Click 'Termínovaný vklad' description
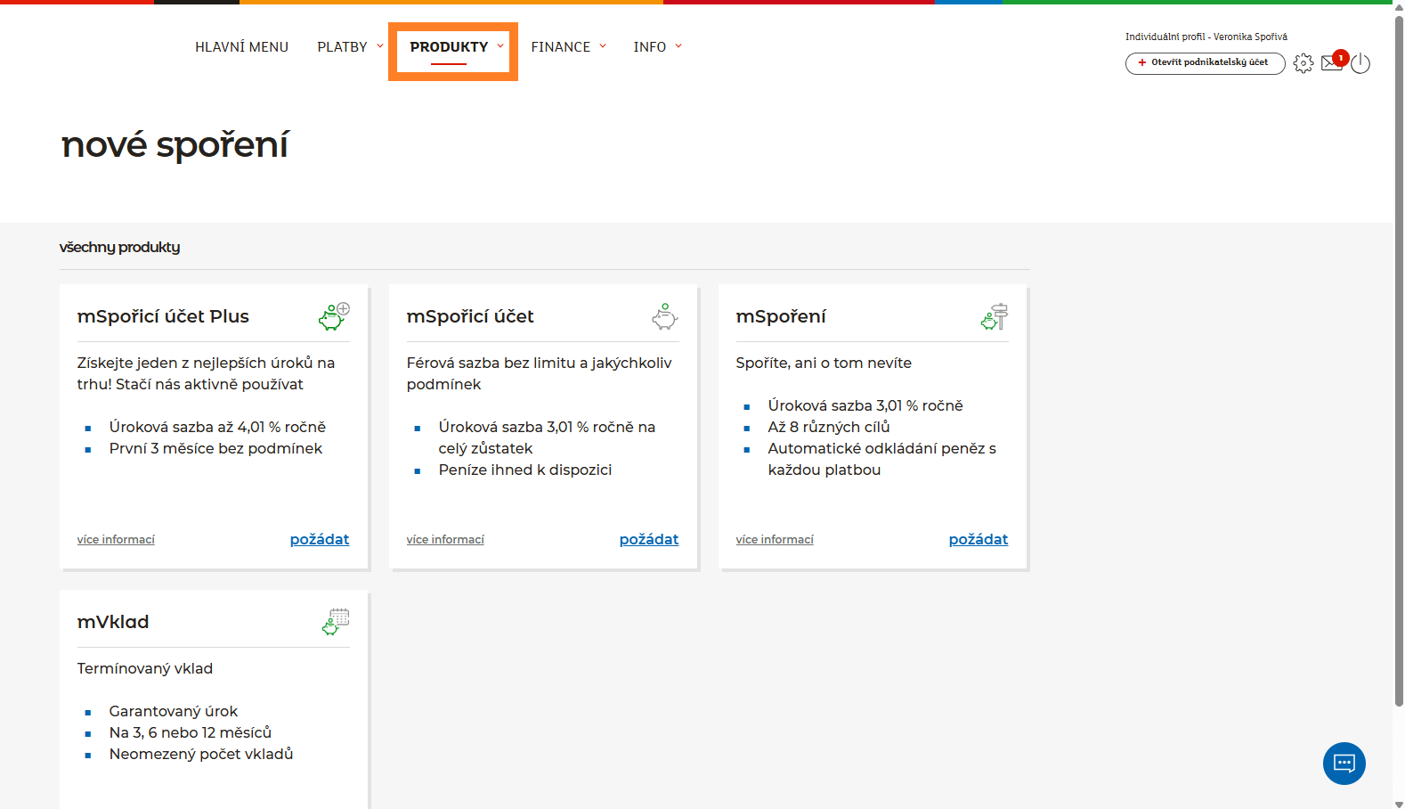The width and height of the screenshot is (1405, 809). coord(145,668)
